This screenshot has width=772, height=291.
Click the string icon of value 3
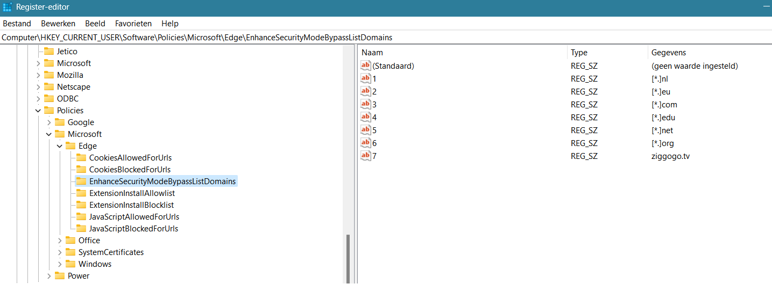(x=366, y=104)
